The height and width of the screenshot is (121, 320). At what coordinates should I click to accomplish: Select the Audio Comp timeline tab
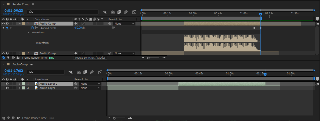(x=20, y=64)
